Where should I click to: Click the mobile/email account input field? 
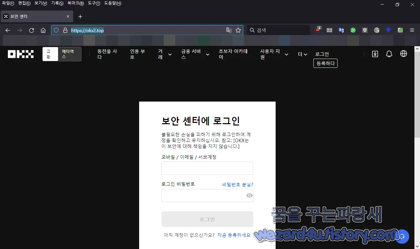coord(207,168)
